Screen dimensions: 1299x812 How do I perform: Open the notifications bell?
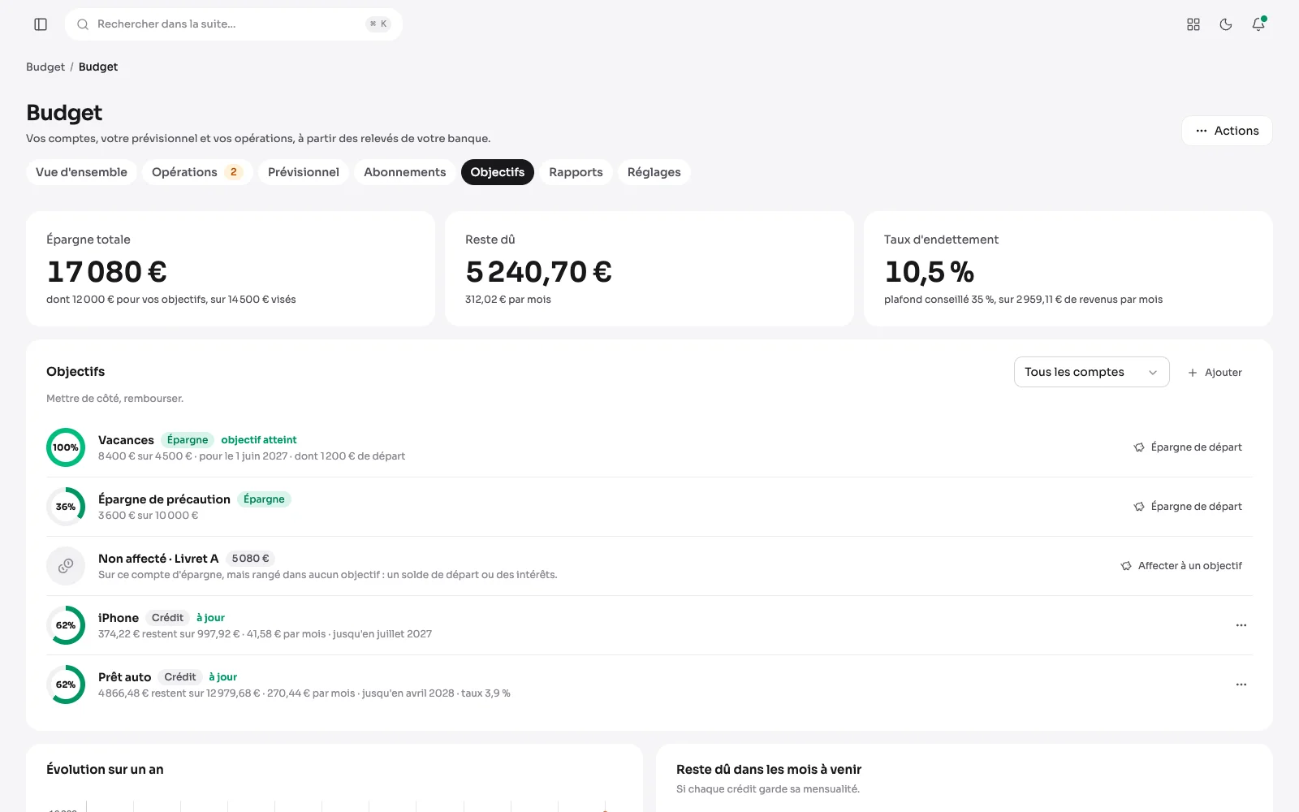[1258, 24]
